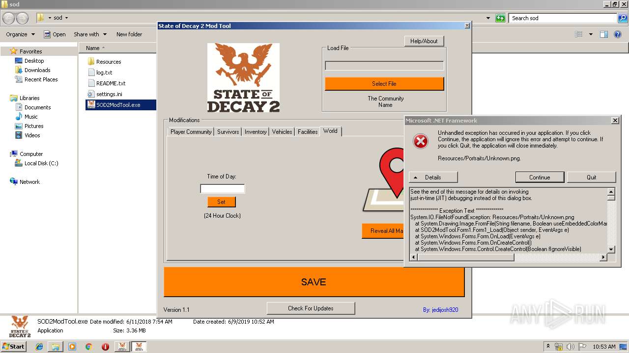The width and height of the screenshot is (629, 353).
Task: Click the Help/About button
Action: pos(424,41)
